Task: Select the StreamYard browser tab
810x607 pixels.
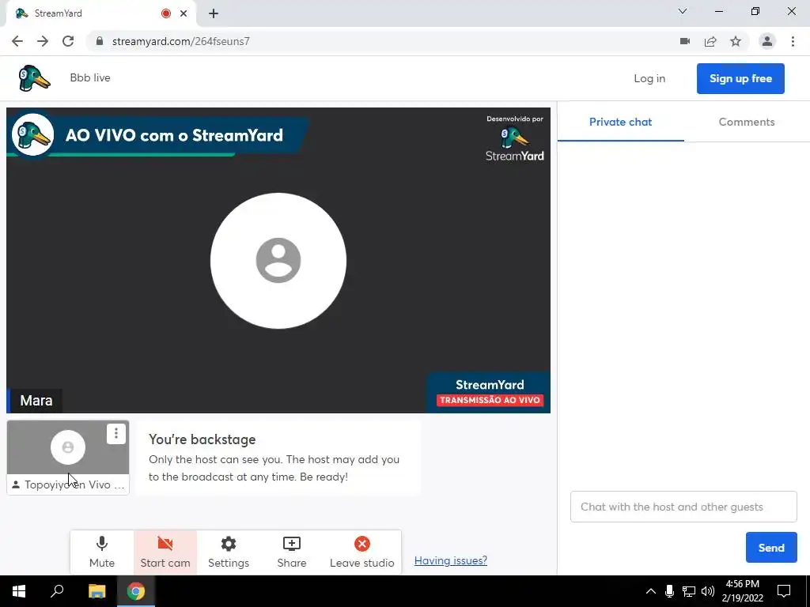Action: point(100,13)
